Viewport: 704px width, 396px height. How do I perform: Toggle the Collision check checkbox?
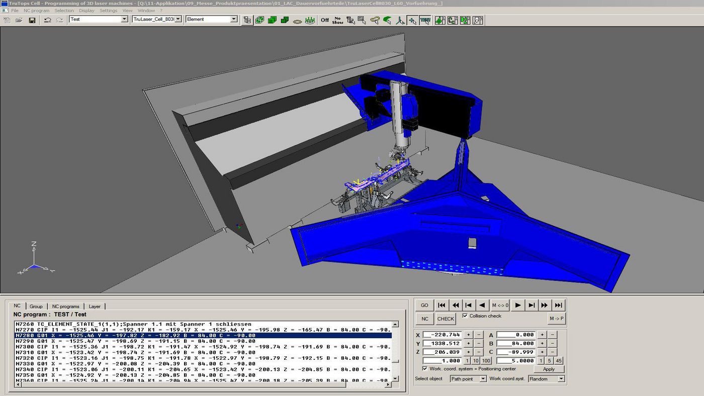[465, 316]
